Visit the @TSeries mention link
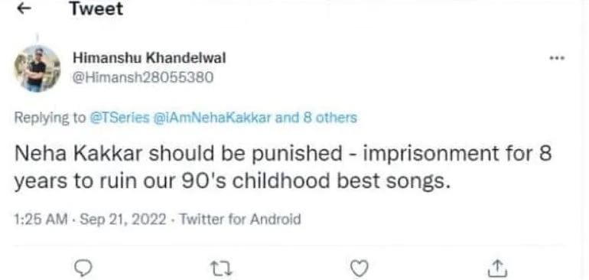The height and width of the screenshot is (280, 589). (120, 118)
